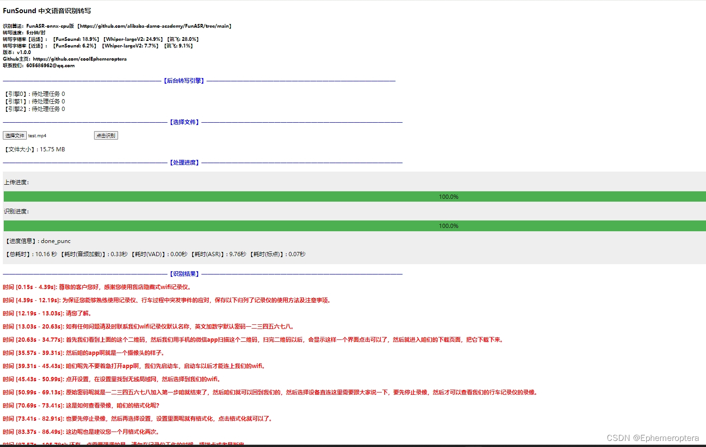Click the 上传进度: label
The width and height of the screenshot is (706, 447).
click(16, 182)
